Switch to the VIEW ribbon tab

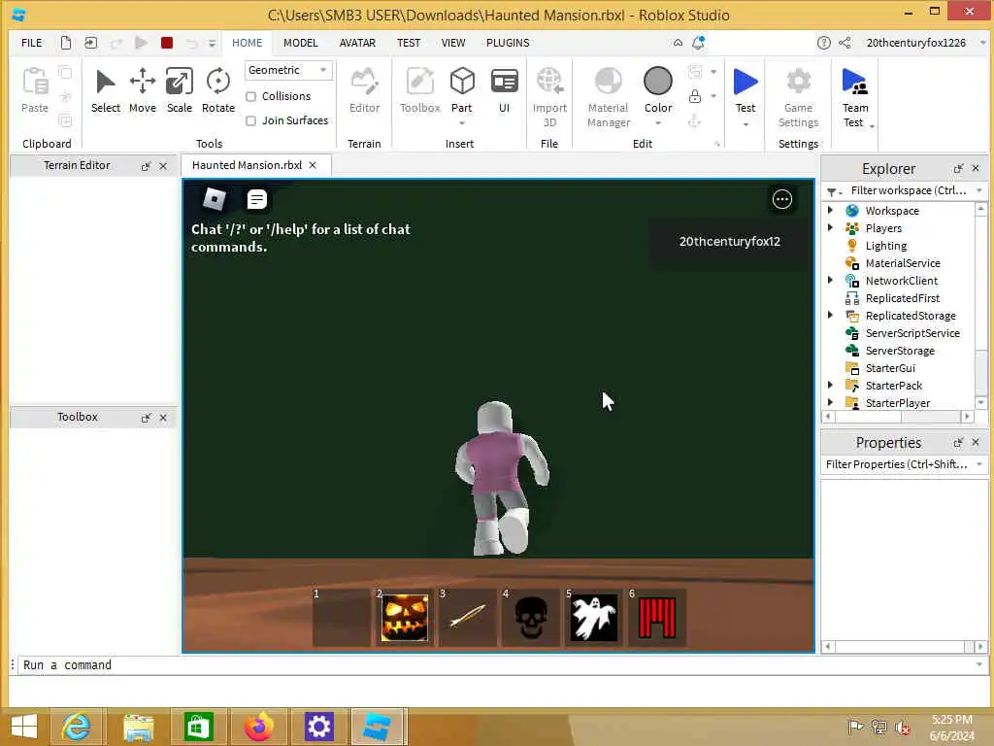tap(453, 43)
